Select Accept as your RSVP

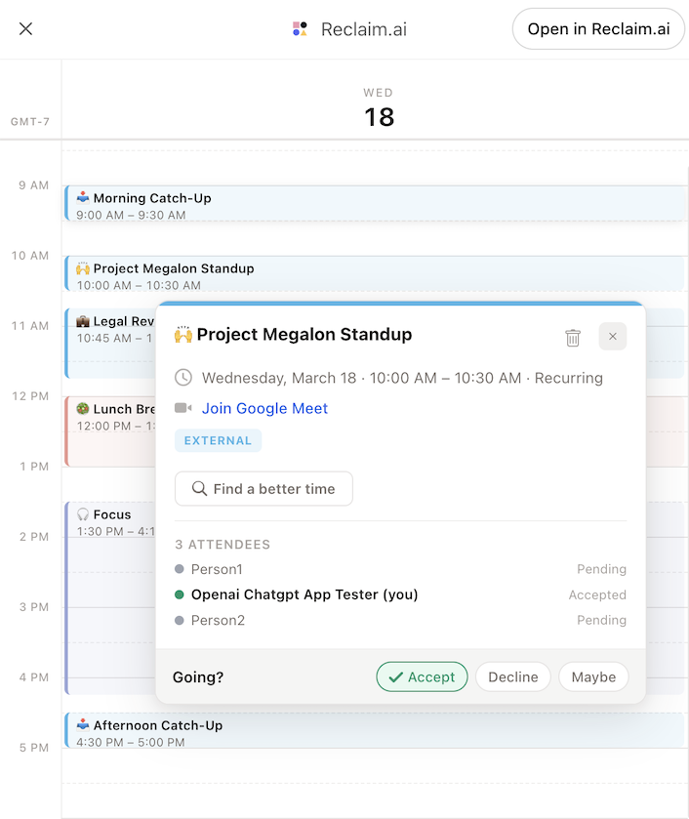pyautogui.click(x=422, y=676)
